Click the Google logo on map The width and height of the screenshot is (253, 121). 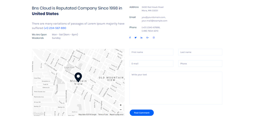[38, 114]
